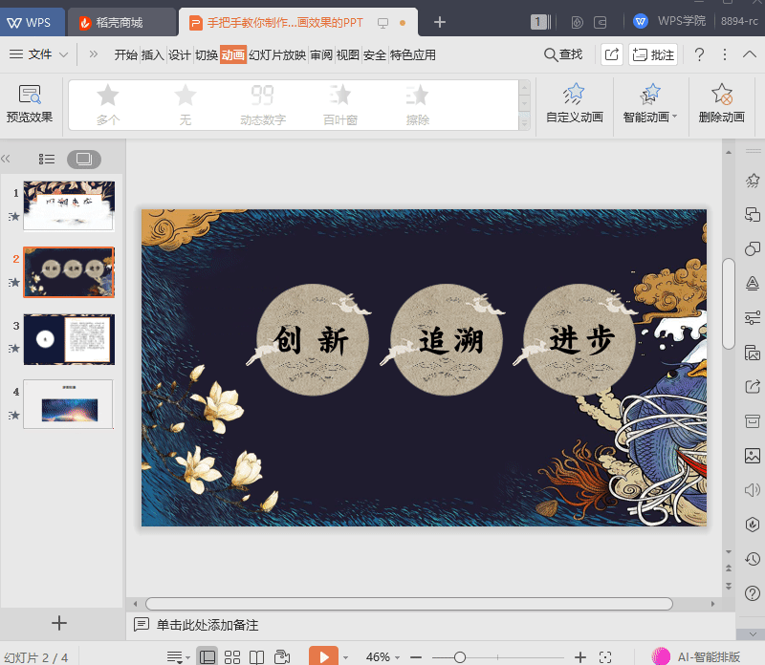The image size is (765, 665).
Task: Click the horizontal scrollbar under slide
Action: (x=409, y=604)
